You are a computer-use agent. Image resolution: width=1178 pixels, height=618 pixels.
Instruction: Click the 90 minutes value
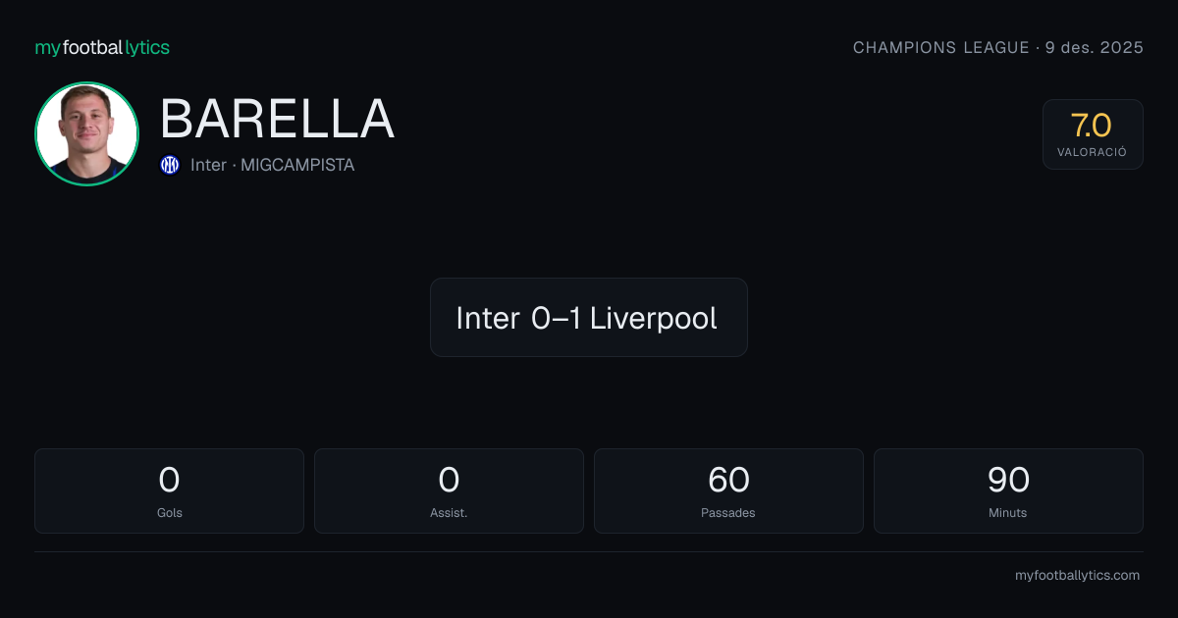(1008, 480)
